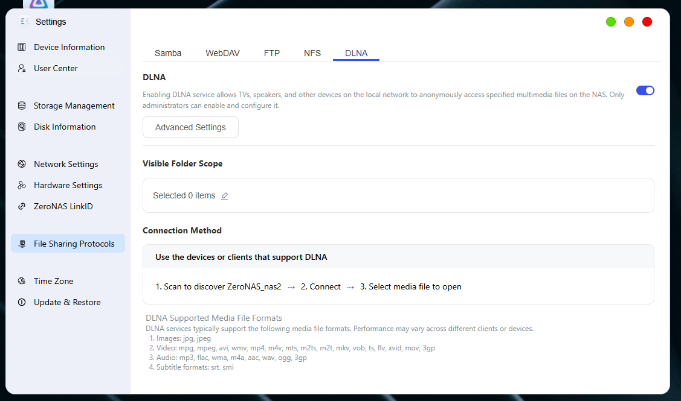Open Time Zone settings
This screenshot has height=401, width=681.
pyautogui.click(x=68, y=281)
